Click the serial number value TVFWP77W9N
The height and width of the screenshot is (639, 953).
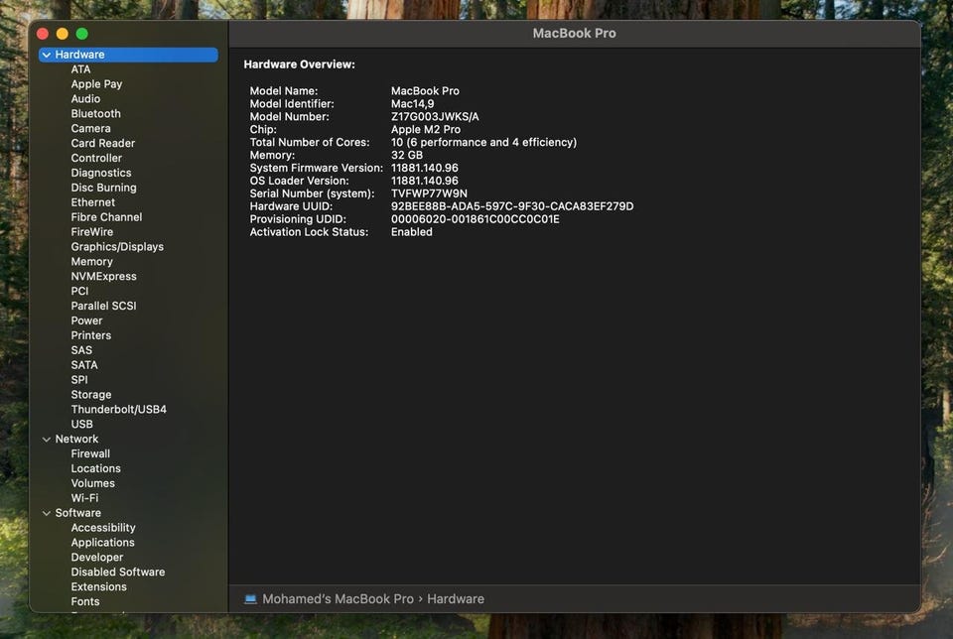[x=429, y=193]
